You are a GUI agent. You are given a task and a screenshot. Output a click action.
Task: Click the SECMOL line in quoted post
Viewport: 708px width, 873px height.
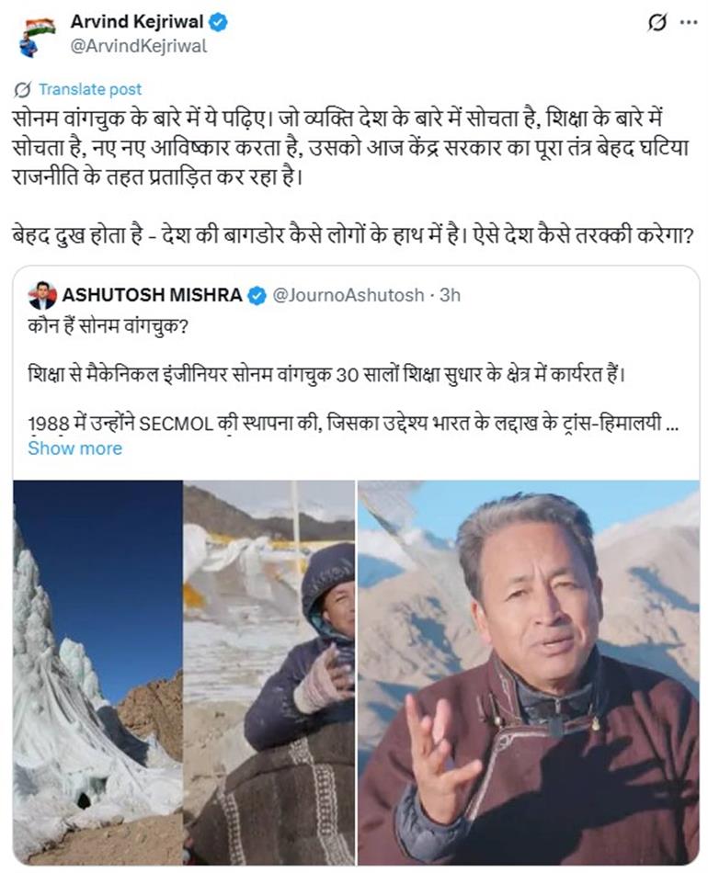(x=353, y=424)
